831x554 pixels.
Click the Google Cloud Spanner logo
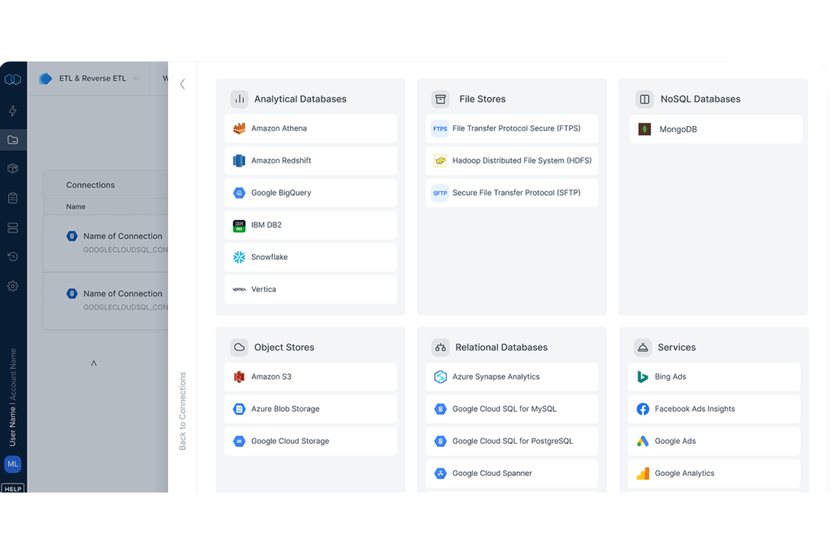(x=440, y=473)
